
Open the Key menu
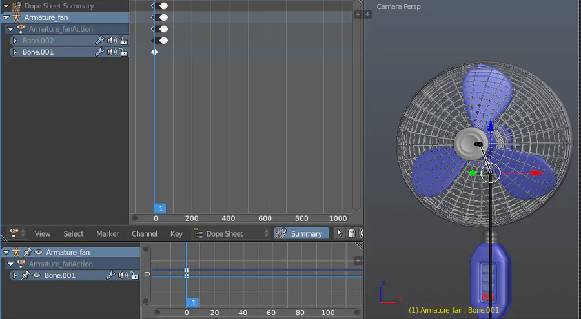click(176, 233)
